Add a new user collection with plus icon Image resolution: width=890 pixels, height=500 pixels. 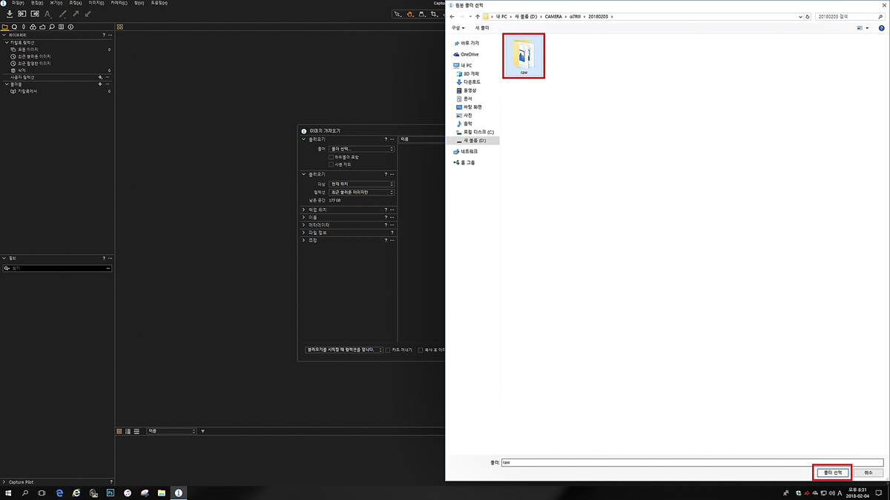pyautogui.click(x=100, y=77)
